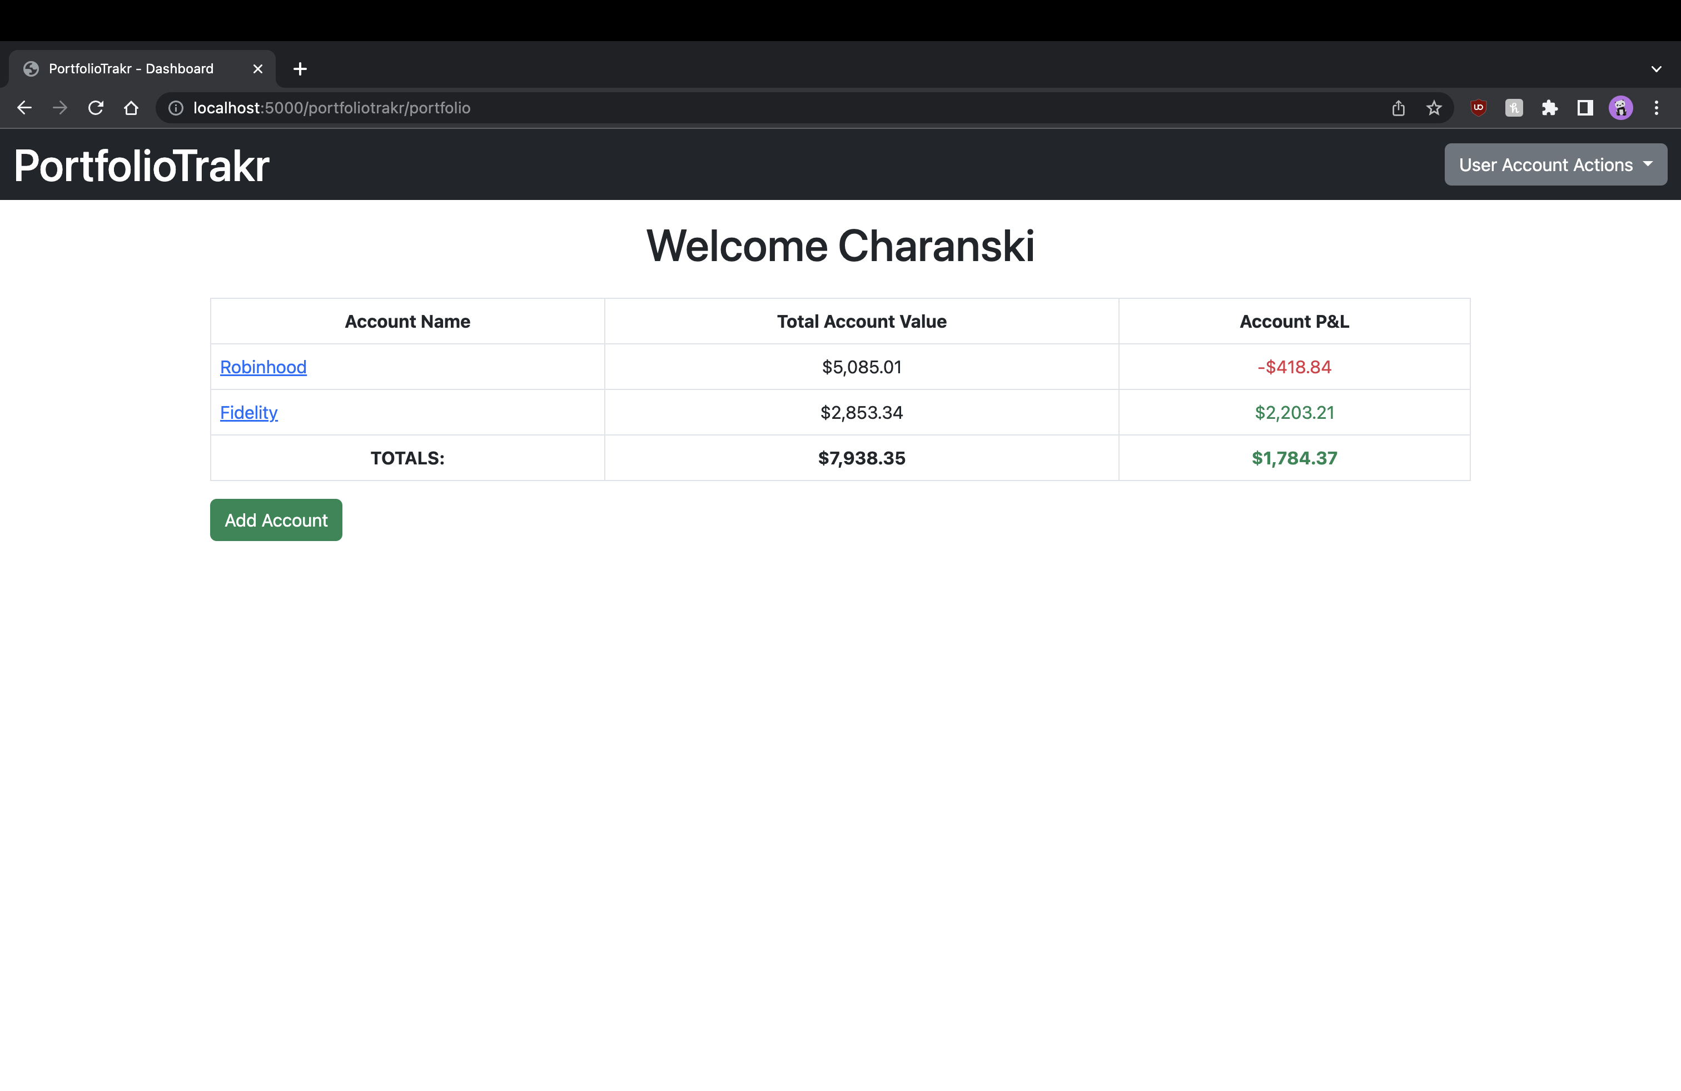The image size is (1681, 1091).
Task: Select Fidelity's value $2,853.34
Action: point(862,413)
